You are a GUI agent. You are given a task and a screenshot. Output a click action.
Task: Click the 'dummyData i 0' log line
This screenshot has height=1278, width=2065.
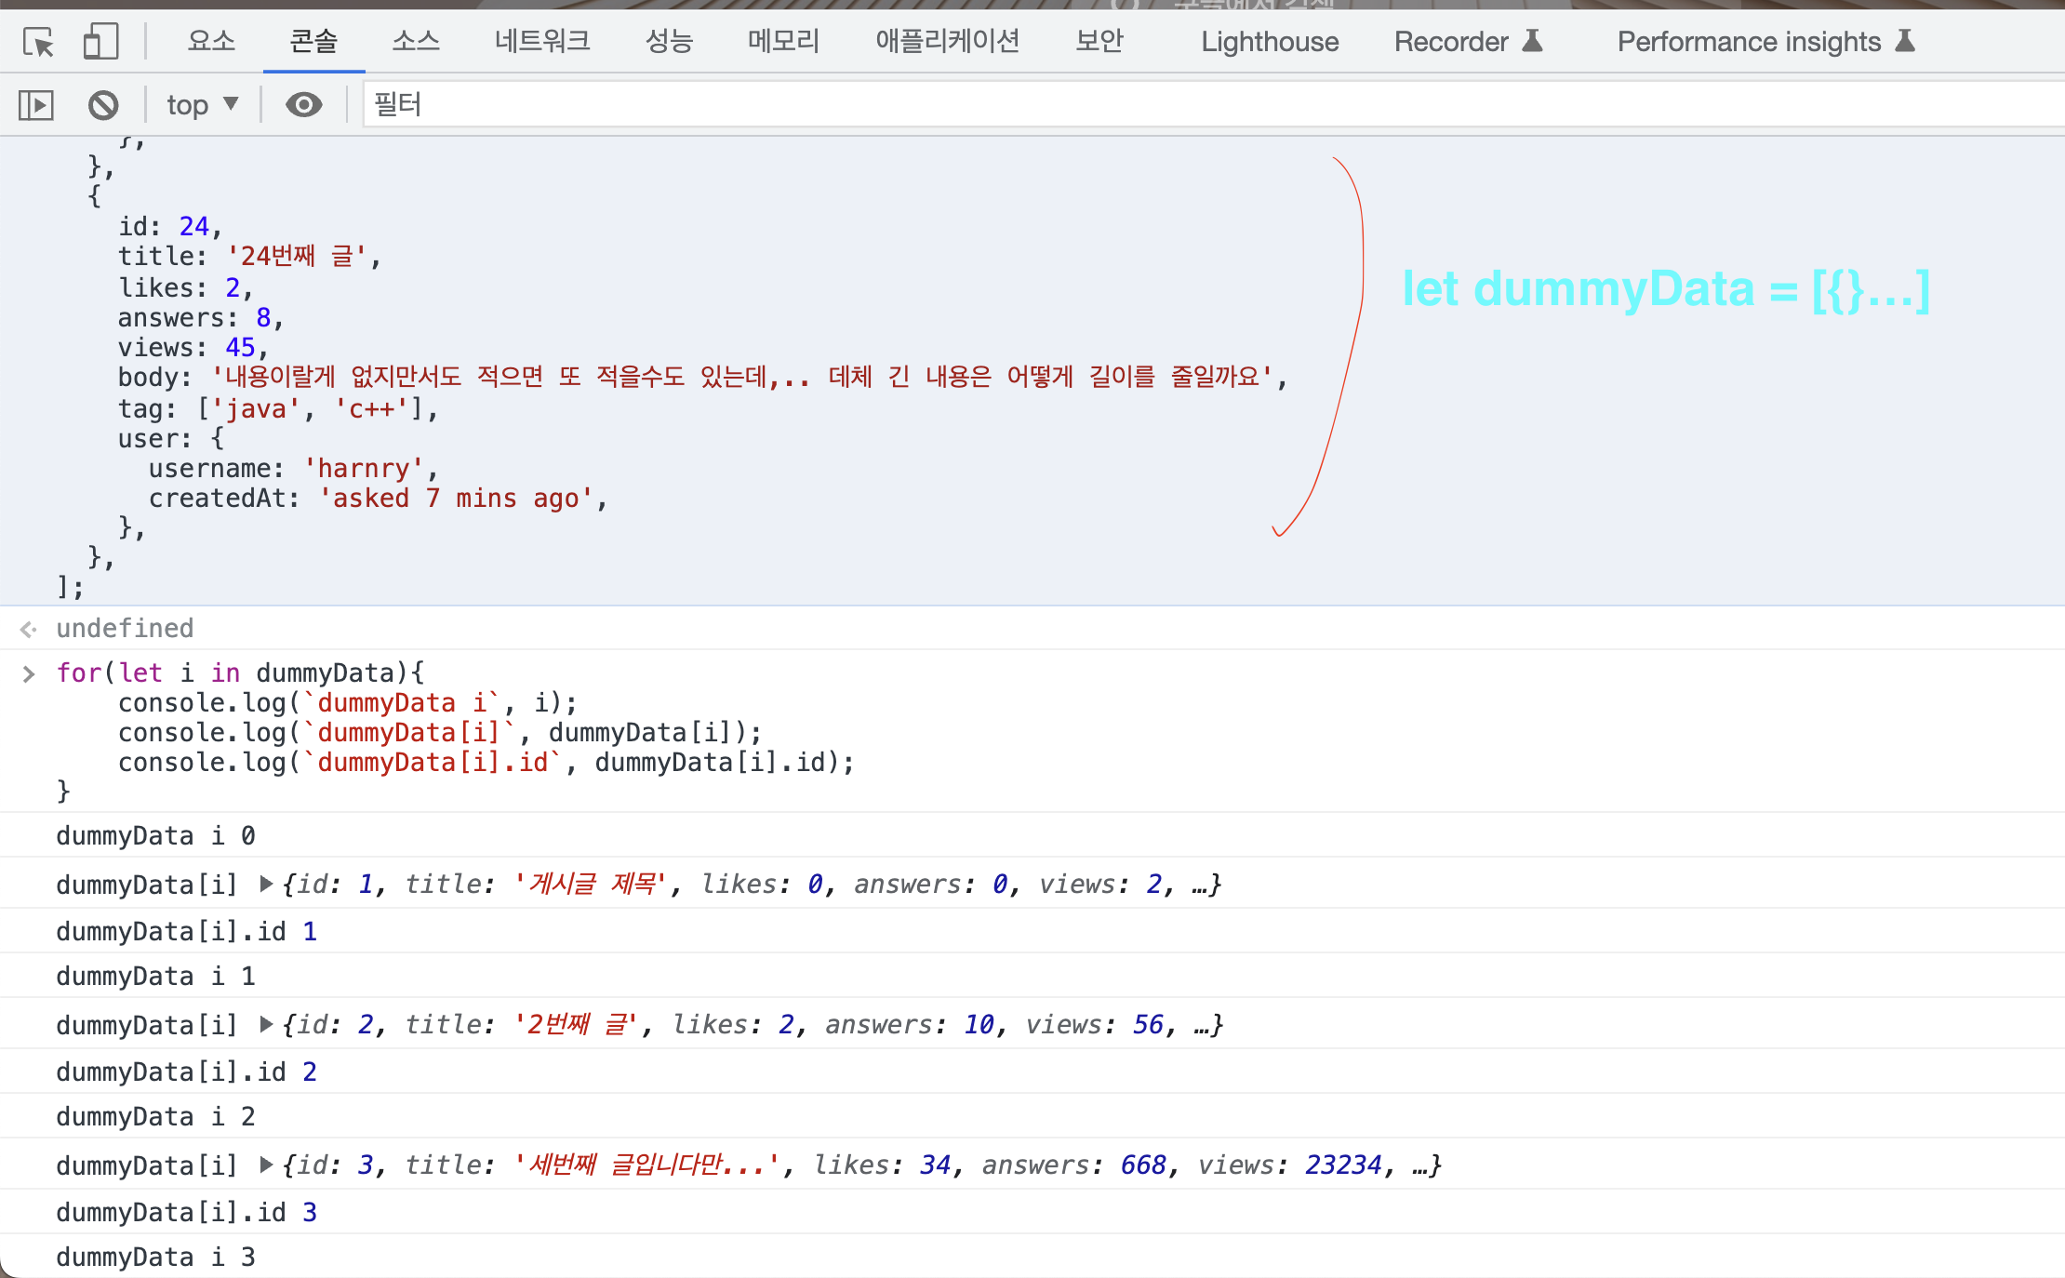[155, 835]
